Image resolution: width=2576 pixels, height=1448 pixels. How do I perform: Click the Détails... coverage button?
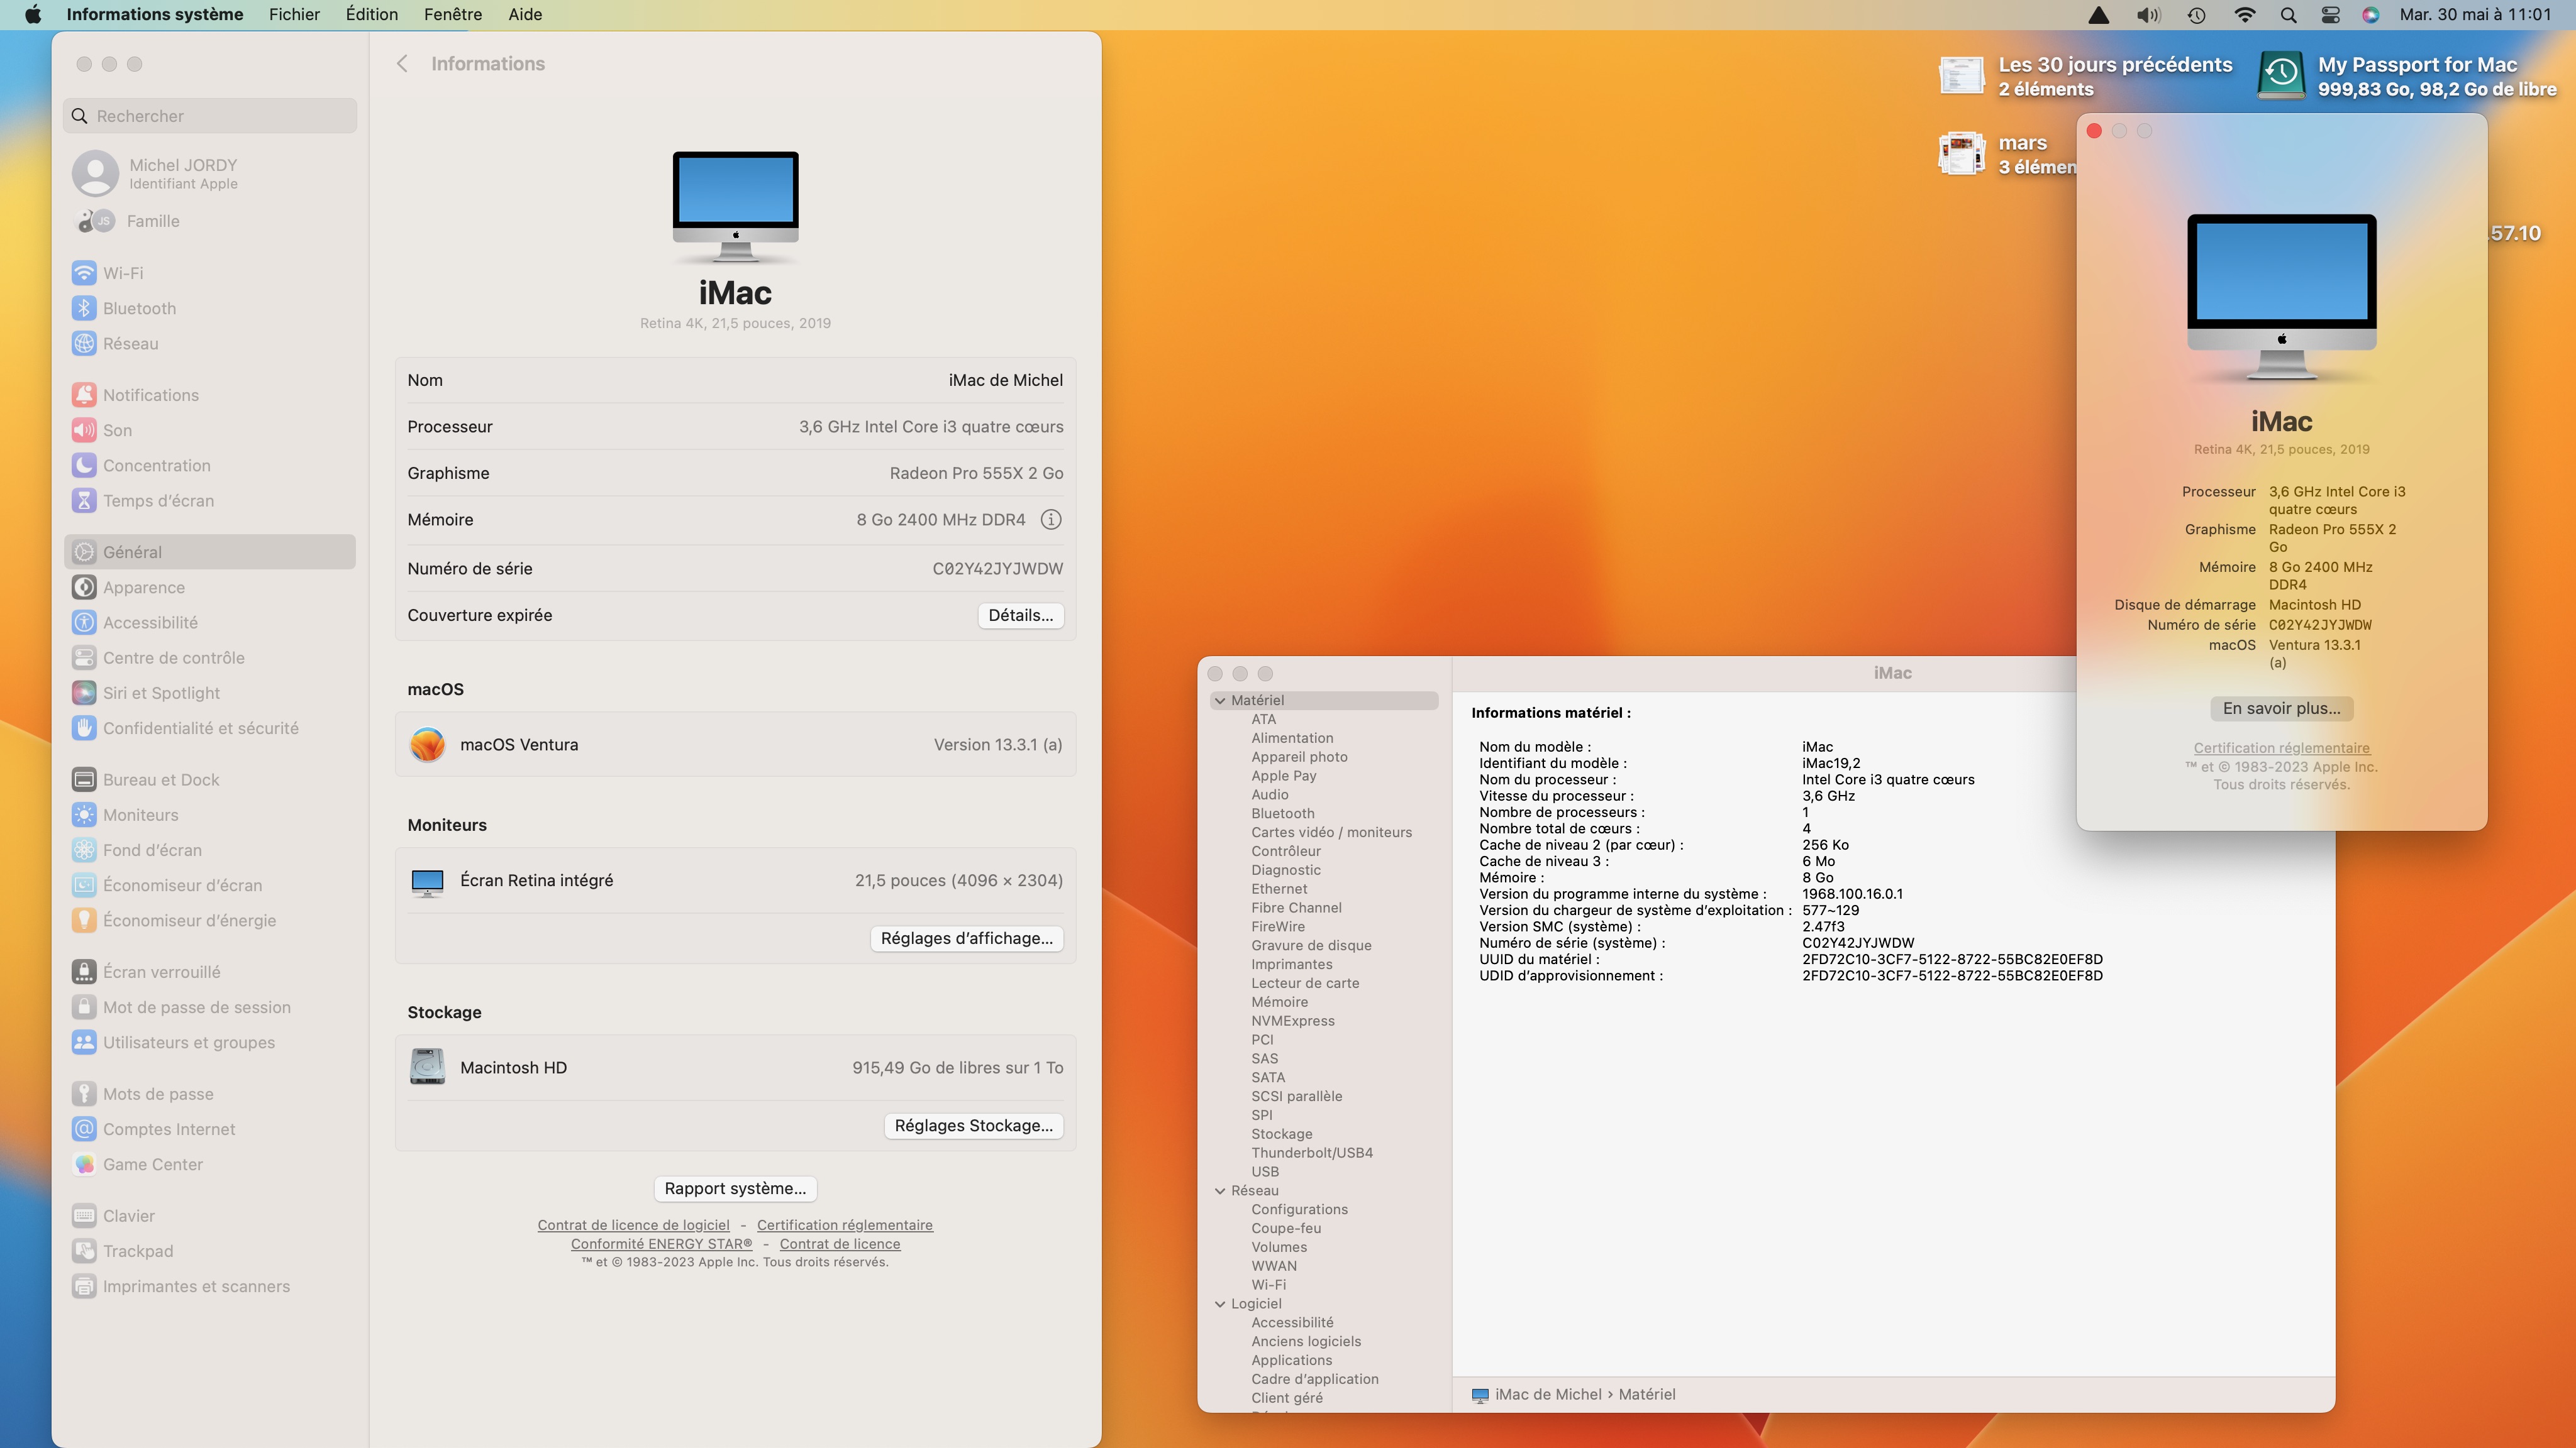coord(1020,615)
